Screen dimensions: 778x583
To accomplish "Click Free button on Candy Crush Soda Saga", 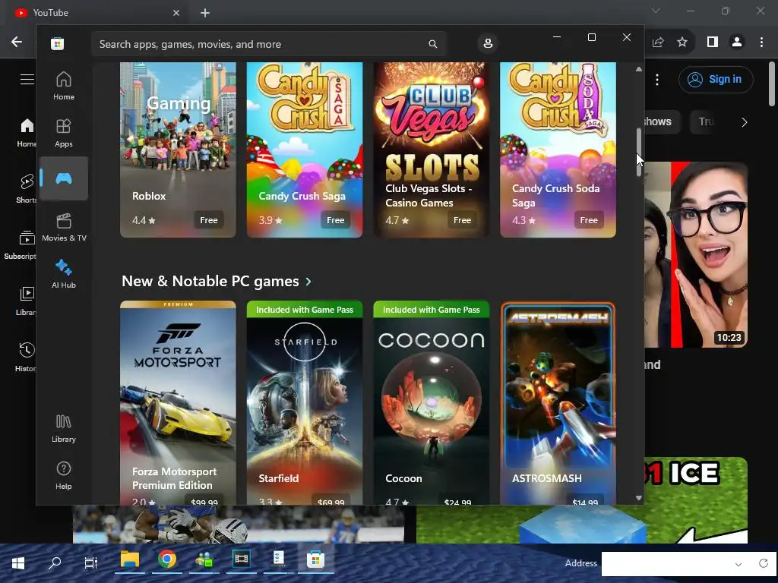I will (x=589, y=220).
